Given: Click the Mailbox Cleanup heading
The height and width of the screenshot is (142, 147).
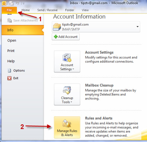Looking at the screenshot, I should pyautogui.click(x=99, y=85).
